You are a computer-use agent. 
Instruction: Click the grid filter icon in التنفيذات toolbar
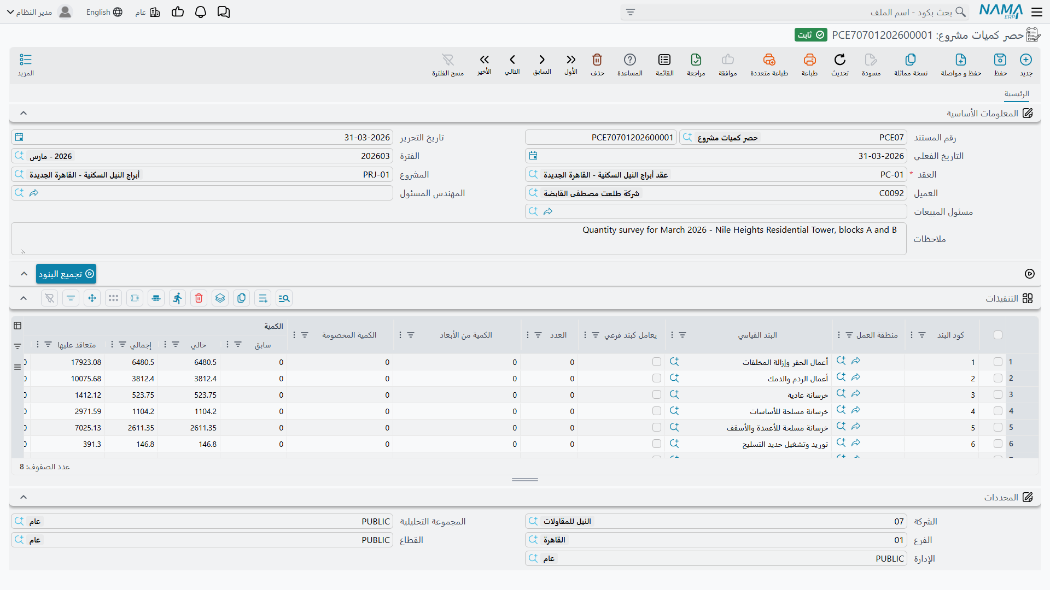[71, 298]
